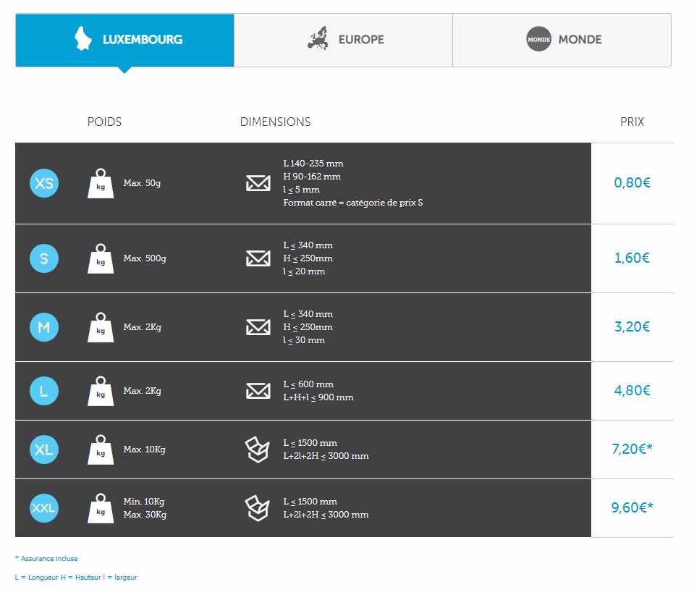Click the 3,20€ price

632,326
